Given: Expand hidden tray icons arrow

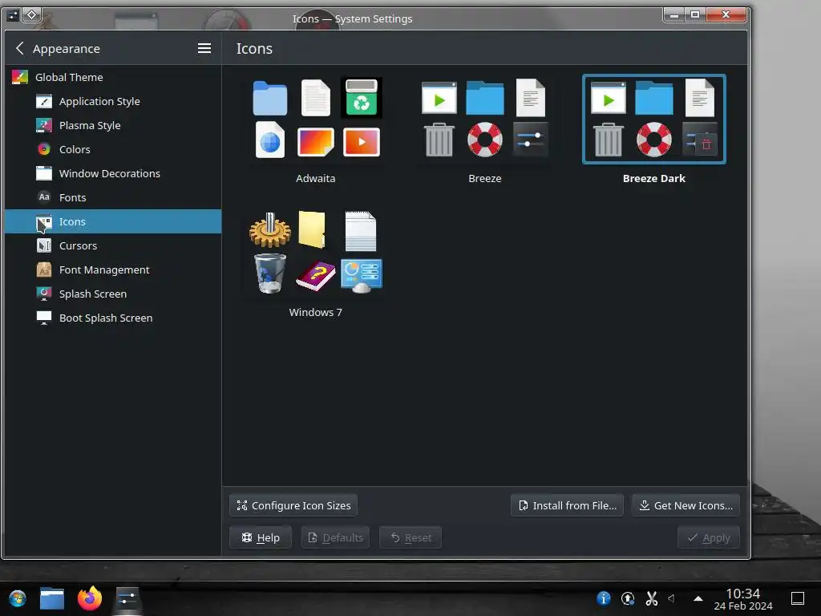Looking at the screenshot, I should click(698, 598).
